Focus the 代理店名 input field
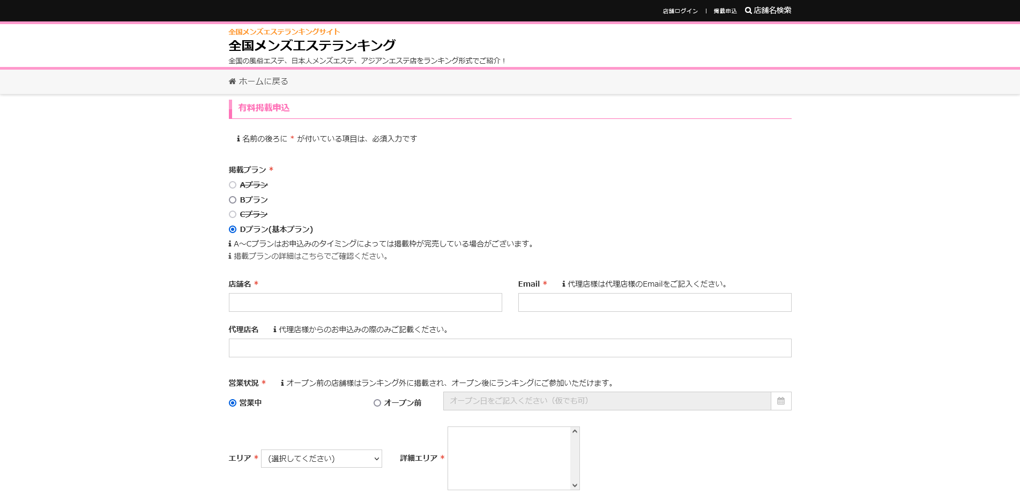The image size is (1020, 502). (510, 348)
